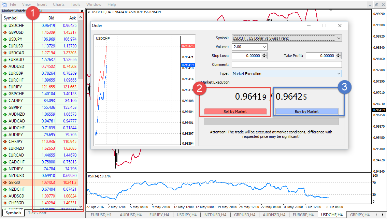Close the Market Watch panel
The height and width of the screenshot is (219, 387).
pos(82,11)
